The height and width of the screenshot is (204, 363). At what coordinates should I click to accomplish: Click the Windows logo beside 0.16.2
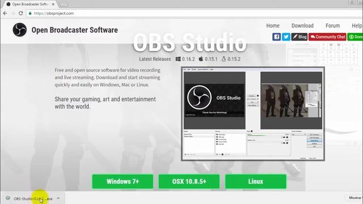[178, 59]
